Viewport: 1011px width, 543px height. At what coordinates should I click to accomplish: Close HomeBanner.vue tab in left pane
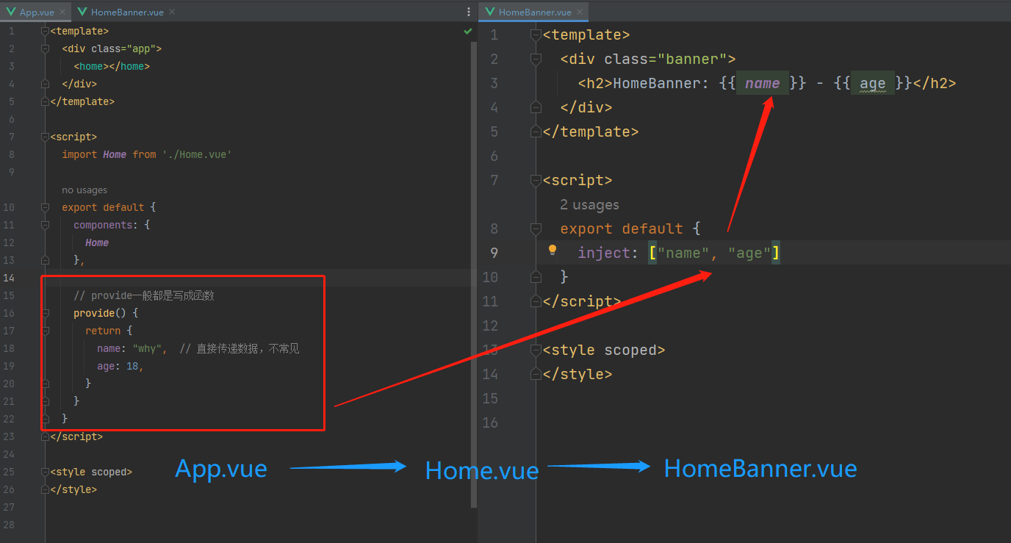point(171,12)
